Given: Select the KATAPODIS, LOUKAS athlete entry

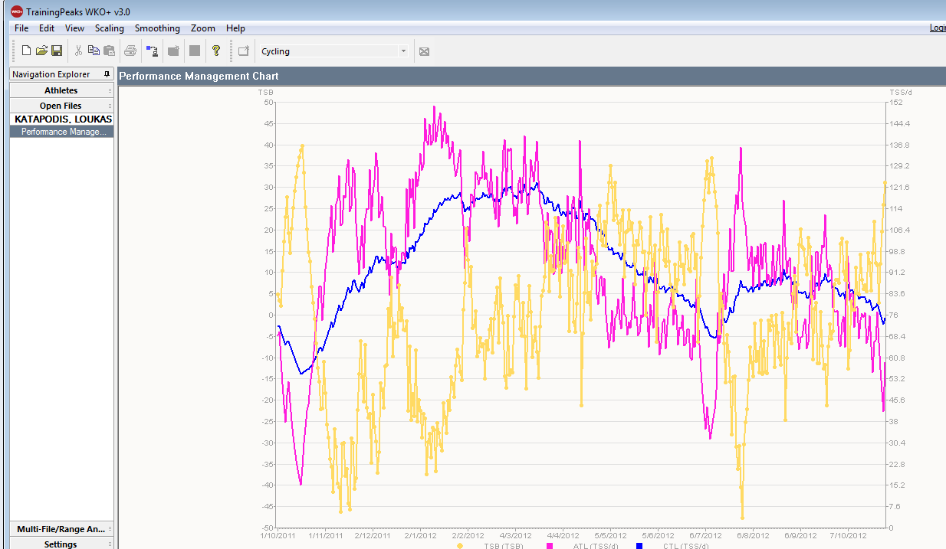Looking at the screenshot, I should pos(63,119).
